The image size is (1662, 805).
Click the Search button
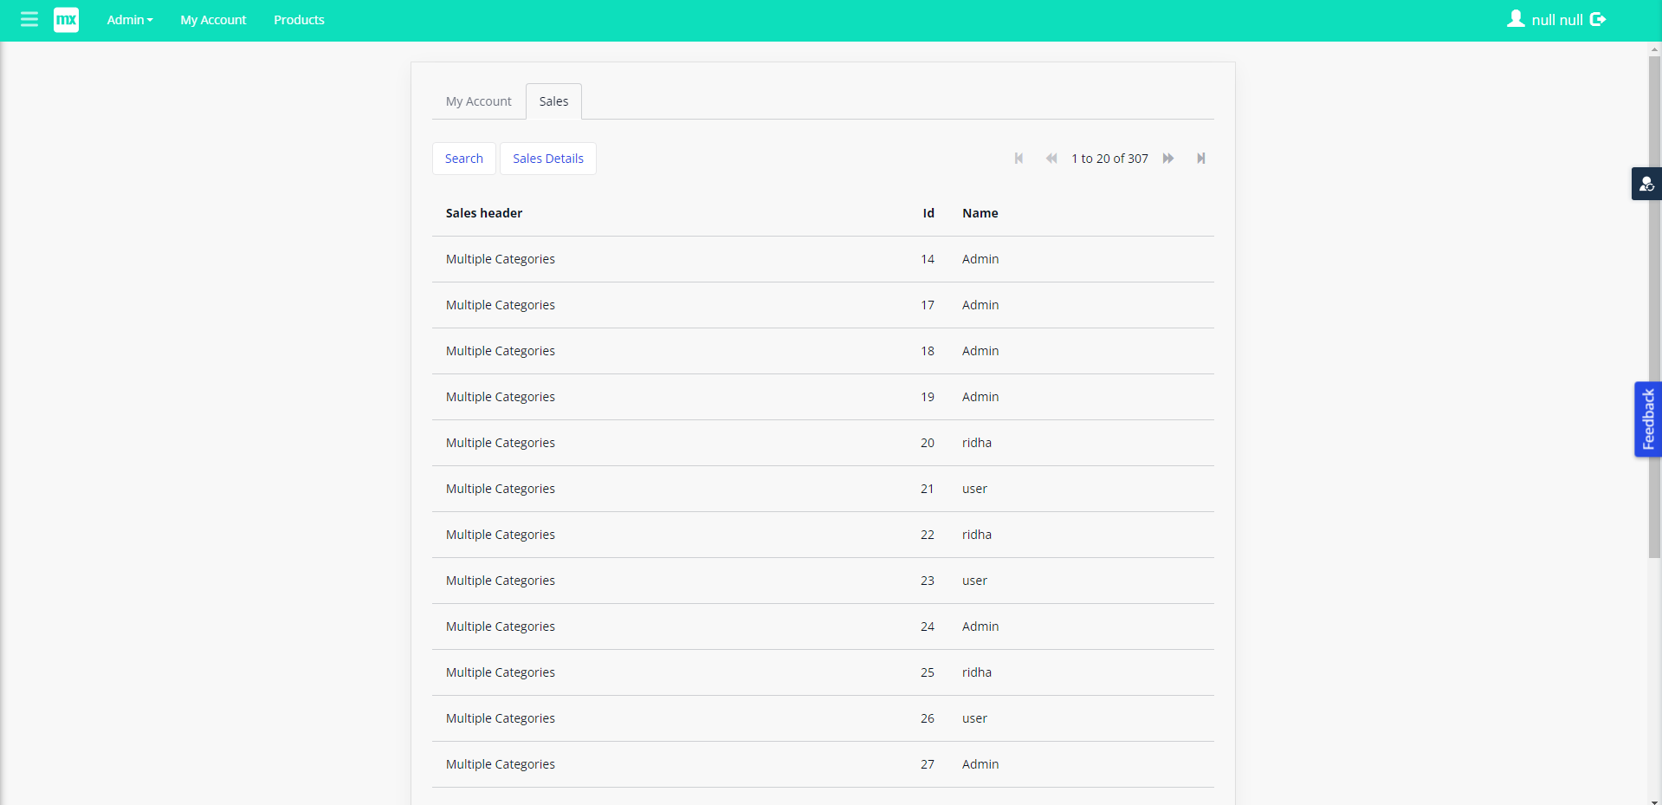463,158
